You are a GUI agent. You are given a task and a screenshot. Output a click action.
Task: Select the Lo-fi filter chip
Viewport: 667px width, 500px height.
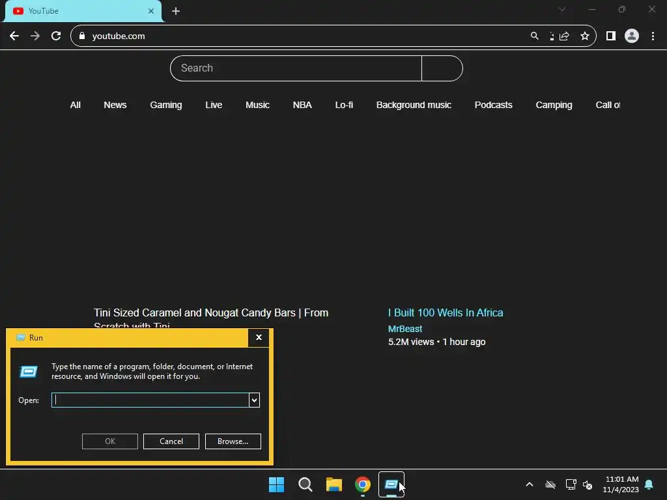pos(344,105)
